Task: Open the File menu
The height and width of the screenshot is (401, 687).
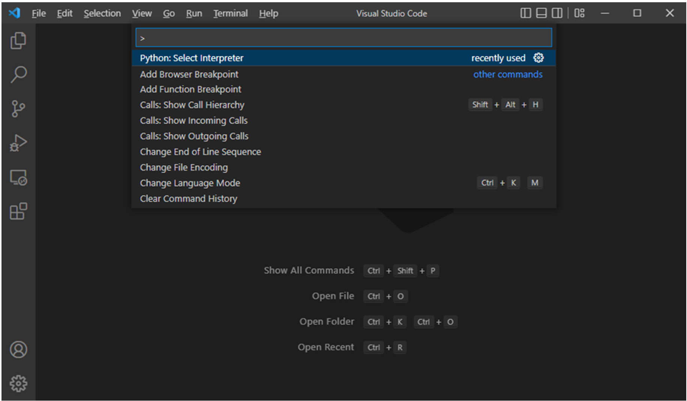Action: (x=39, y=14)
